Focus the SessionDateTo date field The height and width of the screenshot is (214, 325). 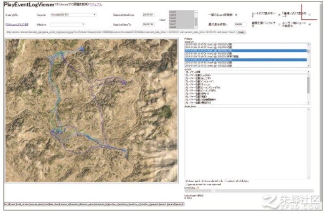(148, 24)
